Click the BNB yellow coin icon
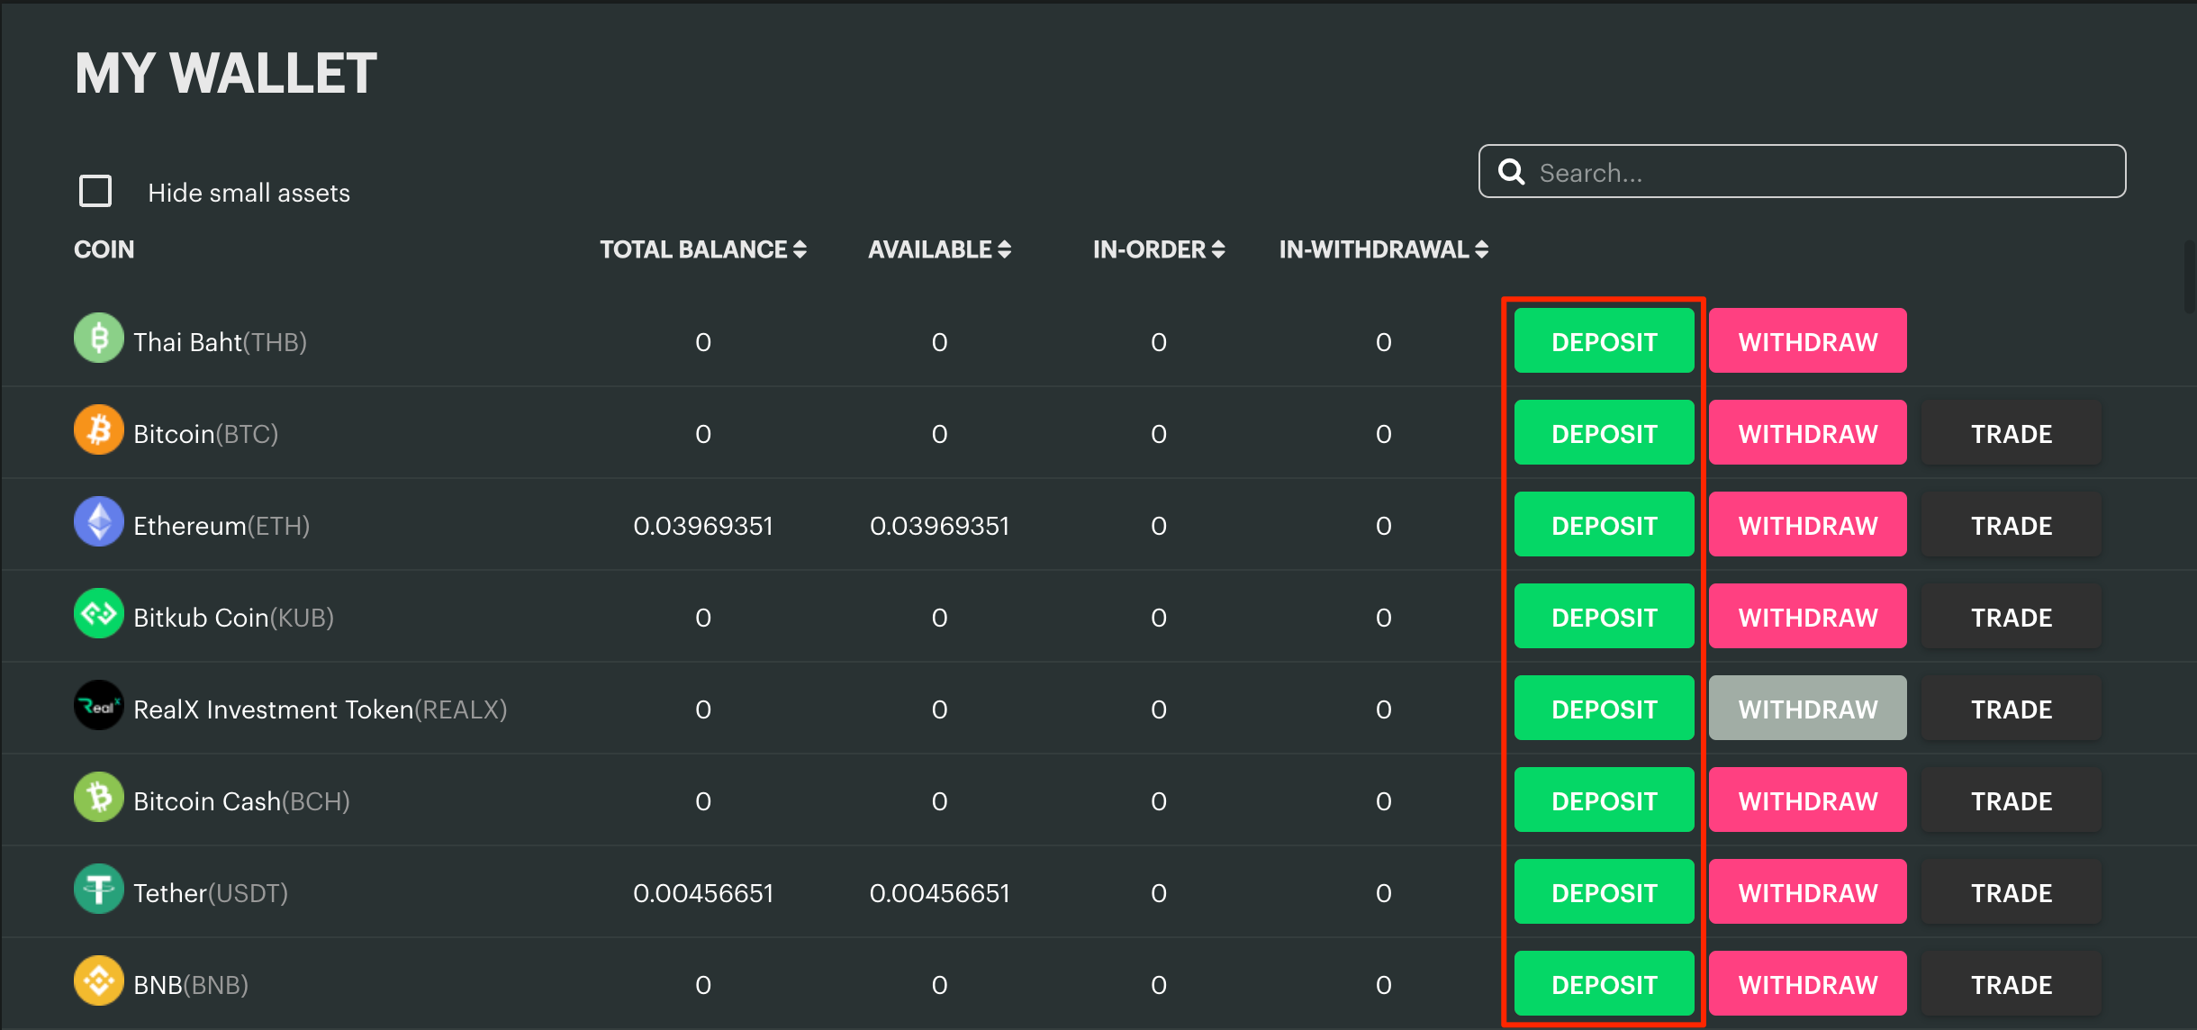Screen dimensions: 2197x1030 (x=99, y=981)
